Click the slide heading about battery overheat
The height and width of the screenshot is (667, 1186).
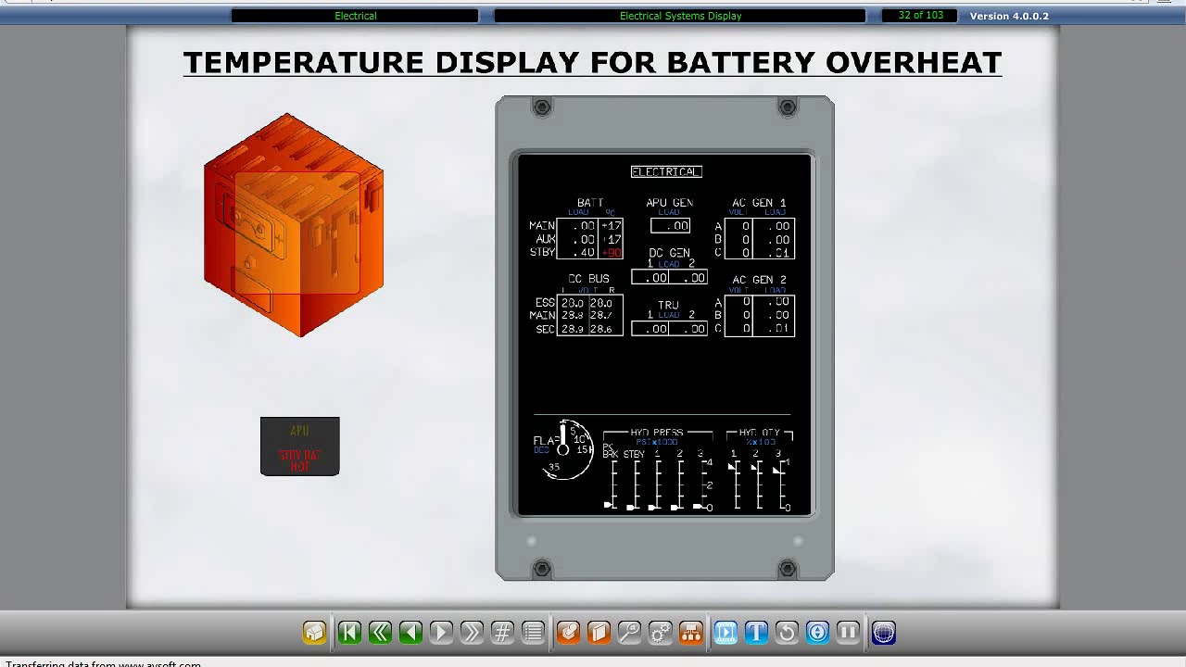(x=592, y=63)
